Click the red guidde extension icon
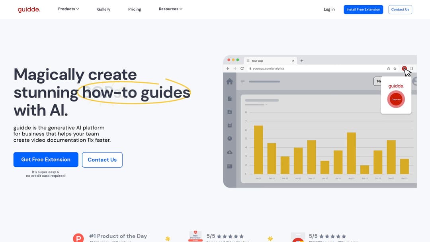 404,68
